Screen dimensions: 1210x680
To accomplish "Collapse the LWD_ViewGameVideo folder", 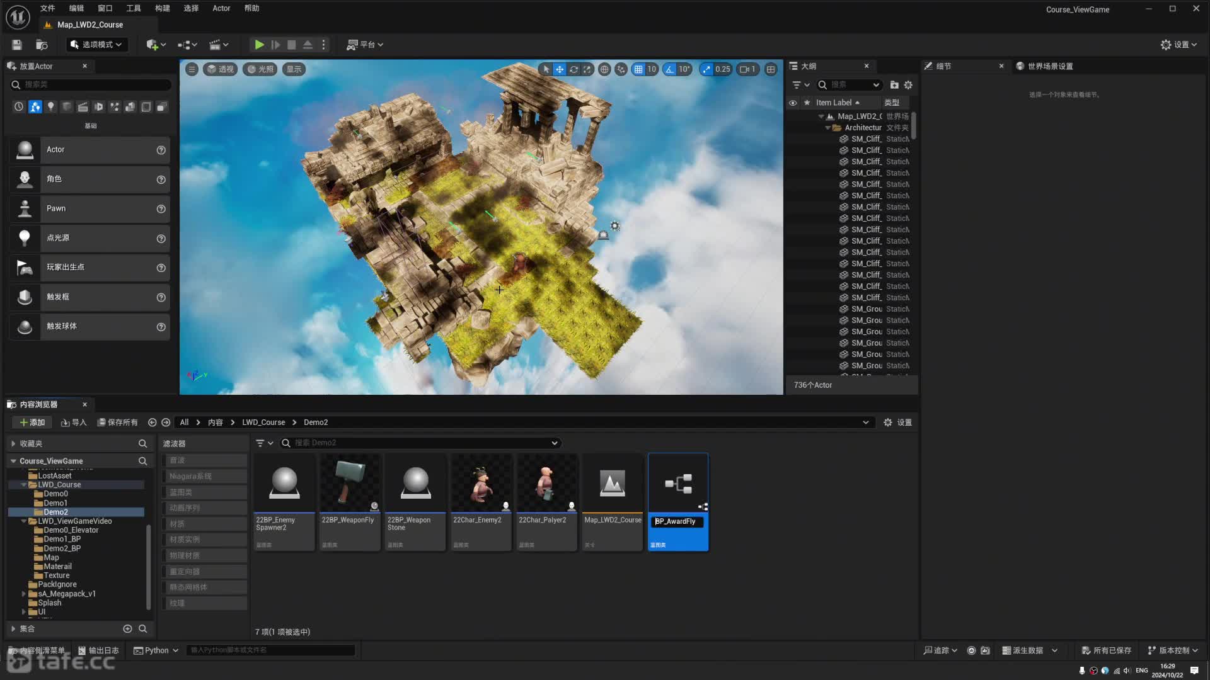I will [x=24, y=521].
